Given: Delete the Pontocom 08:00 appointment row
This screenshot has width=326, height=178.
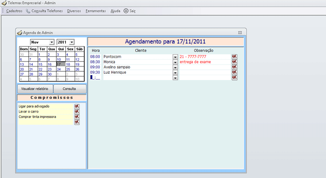Looking at the screenshot, I should tap(235, 57).
